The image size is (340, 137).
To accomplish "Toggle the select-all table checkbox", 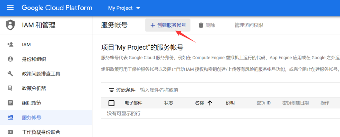I will point(112,103).
